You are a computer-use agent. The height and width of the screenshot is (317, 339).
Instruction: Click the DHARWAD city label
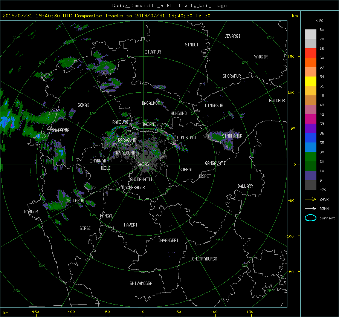tap(98, 161)
